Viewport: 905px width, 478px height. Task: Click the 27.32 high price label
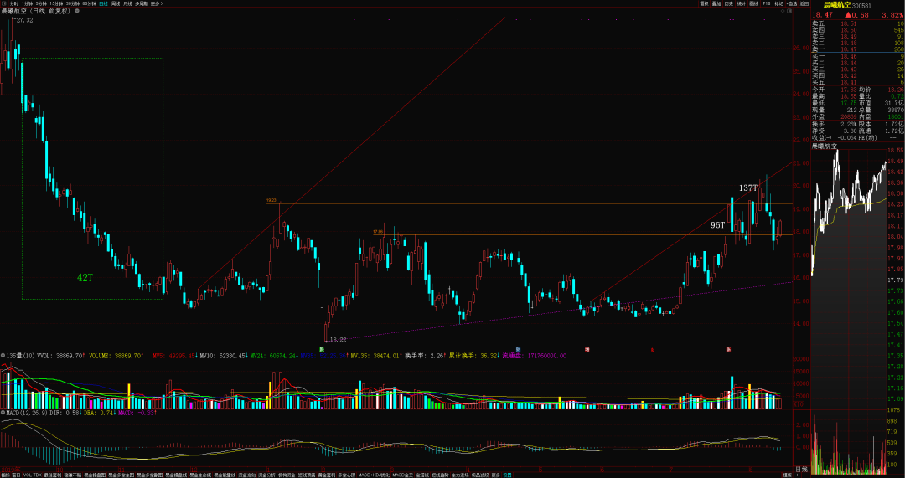[23, 20]
